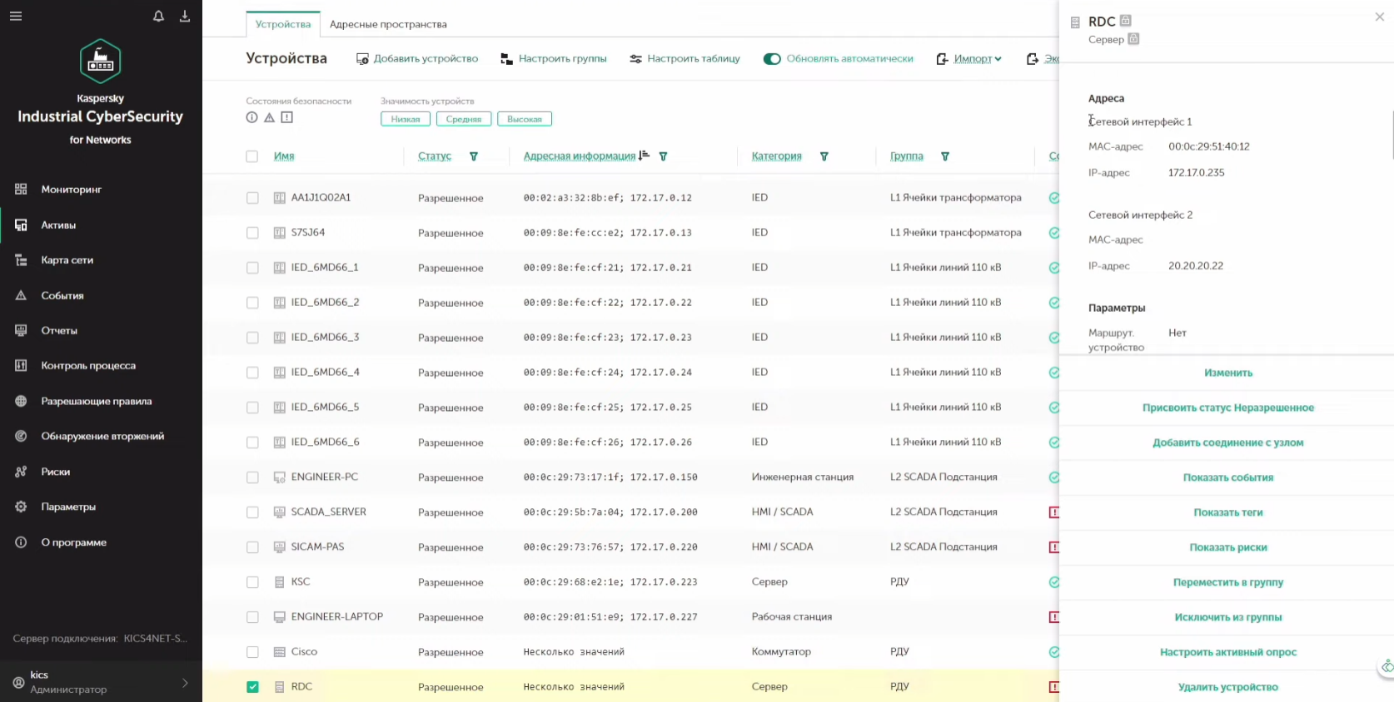Click the ENGINEER-LAPTOP device icon

click(280, 617)
